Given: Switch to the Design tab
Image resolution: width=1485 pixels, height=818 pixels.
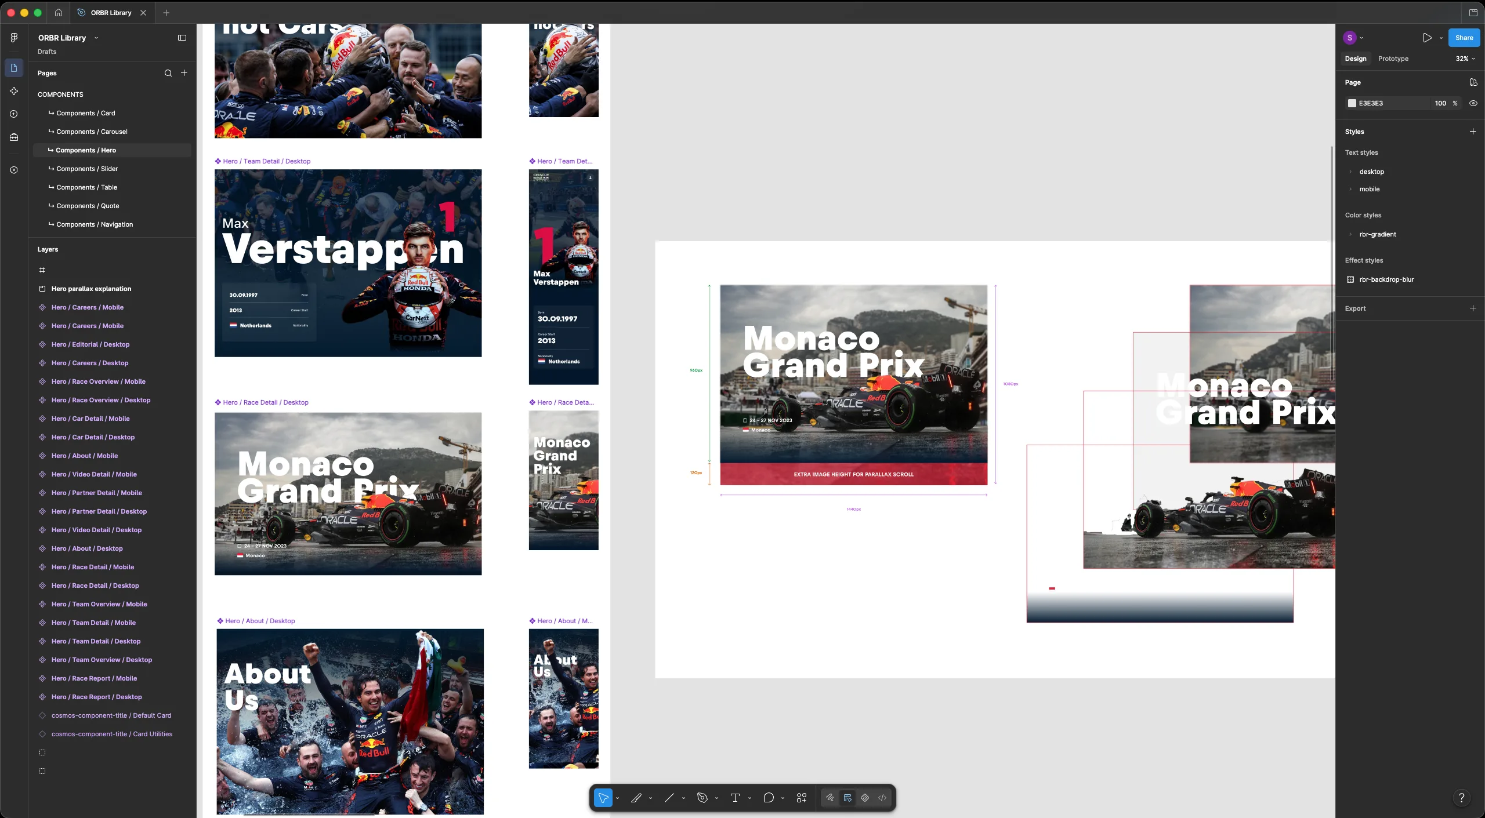Looking at the screenshot, I should point(1356,59).
